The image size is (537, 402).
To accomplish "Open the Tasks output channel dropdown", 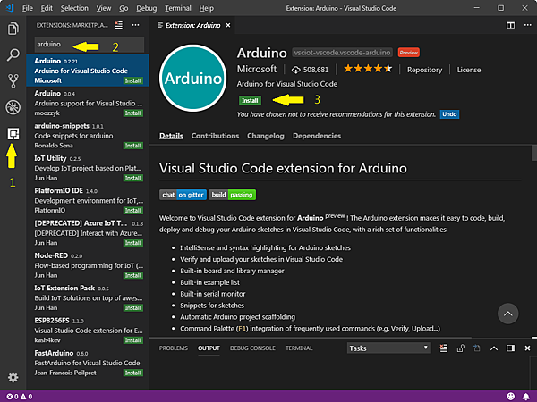I will click(x=388, y=348).
